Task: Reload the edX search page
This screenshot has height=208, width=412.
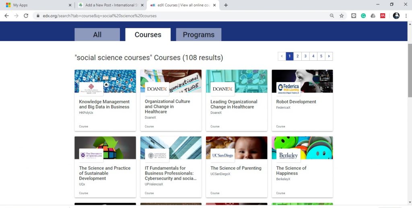Action: click(26, 16)
